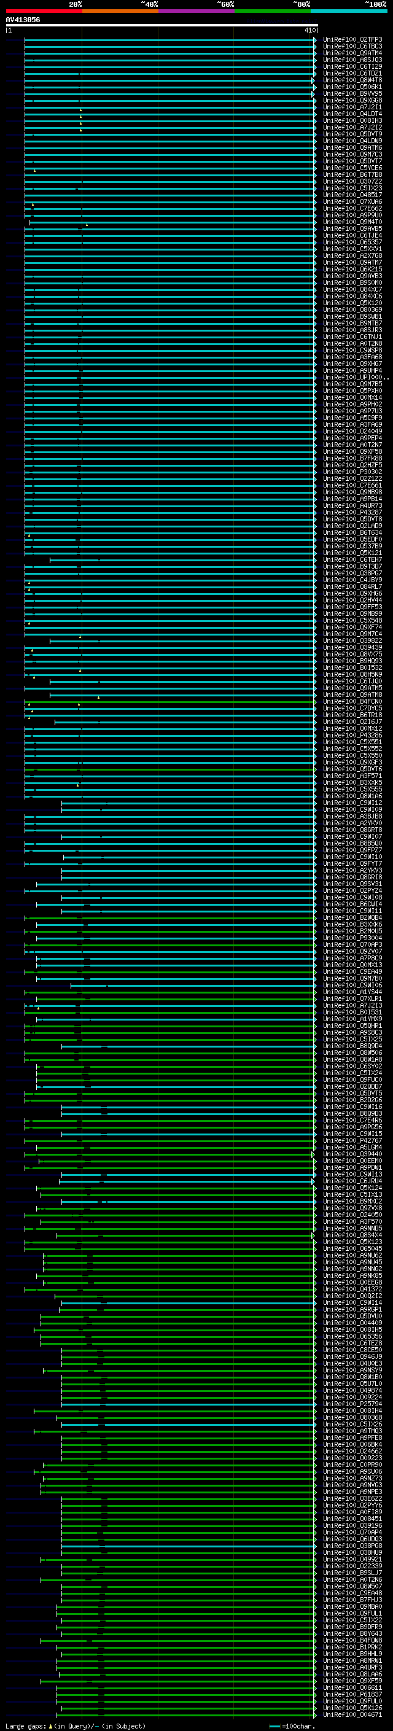Image resolution: width=393 pixels, height=1731 pixels.
Task: Select the UniRef100_B9DFR9 label
Action: (352, 1627)
